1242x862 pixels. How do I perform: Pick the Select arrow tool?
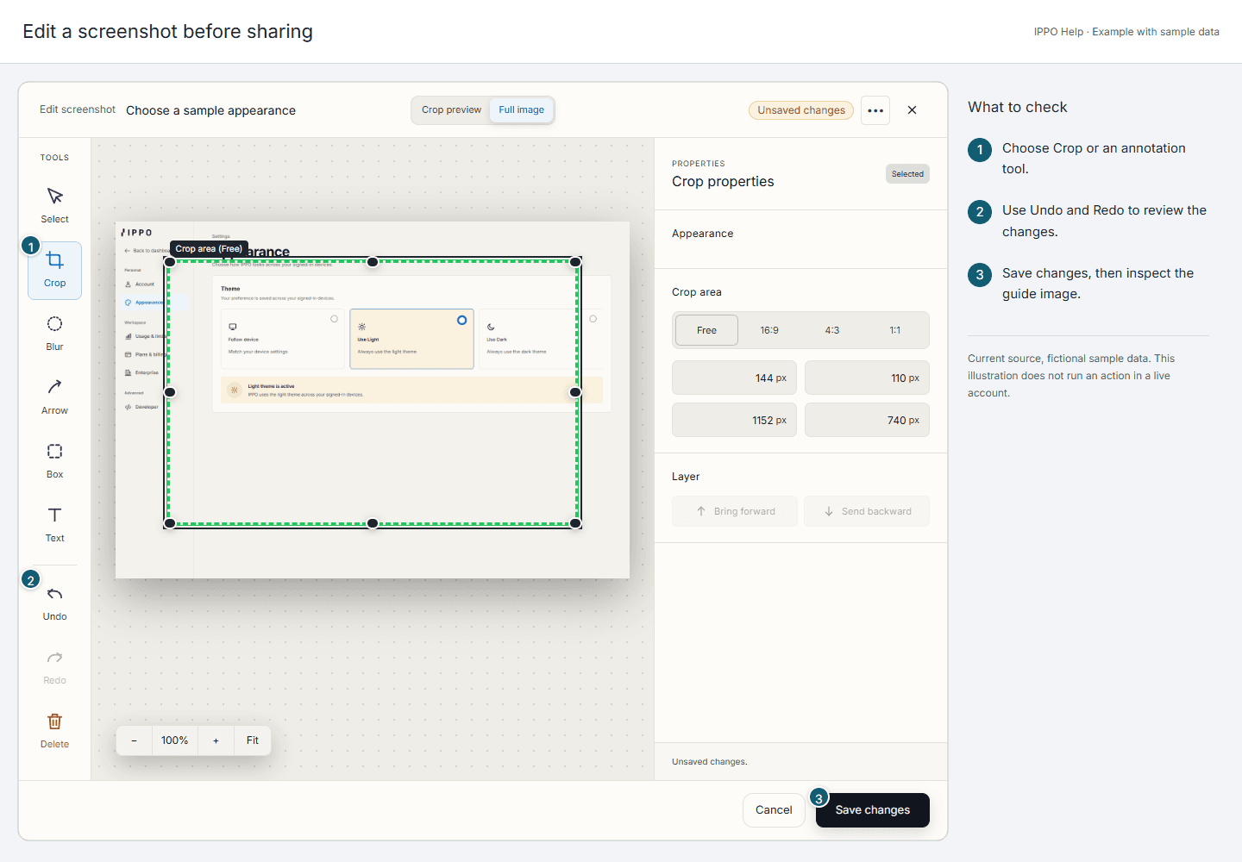[54, 206]
